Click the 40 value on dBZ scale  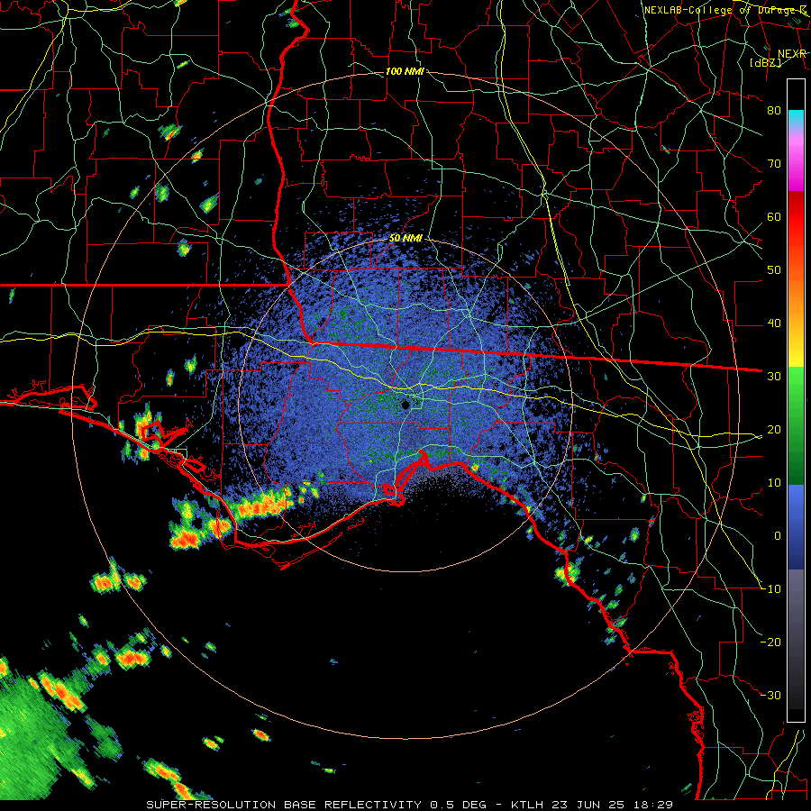pos(774,323)
